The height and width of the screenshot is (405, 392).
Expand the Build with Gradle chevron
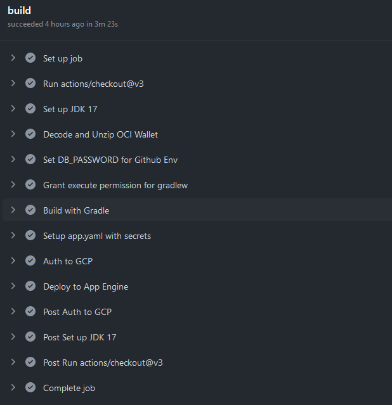[13, 210]
